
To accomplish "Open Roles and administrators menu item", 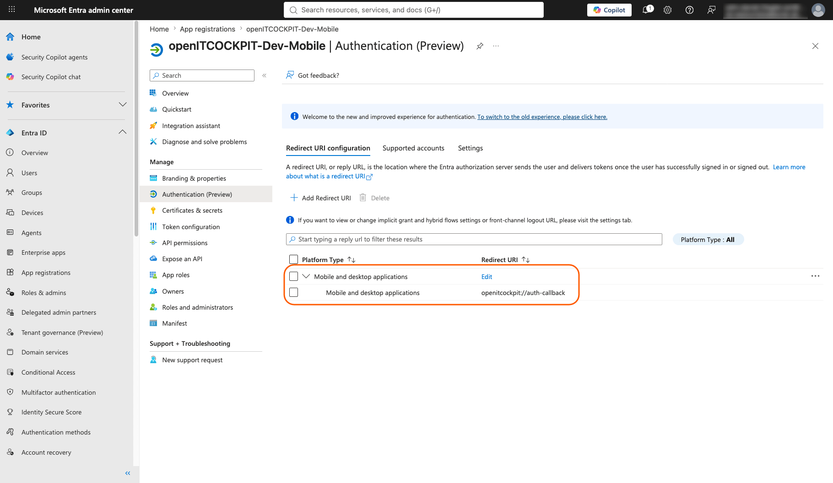I will [x=197, y=307].
